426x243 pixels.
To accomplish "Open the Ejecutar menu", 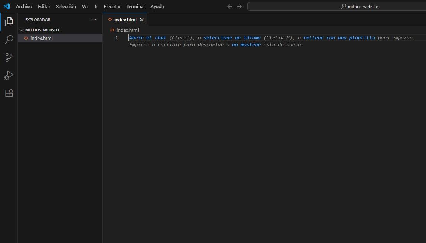I will click(112, 6).
